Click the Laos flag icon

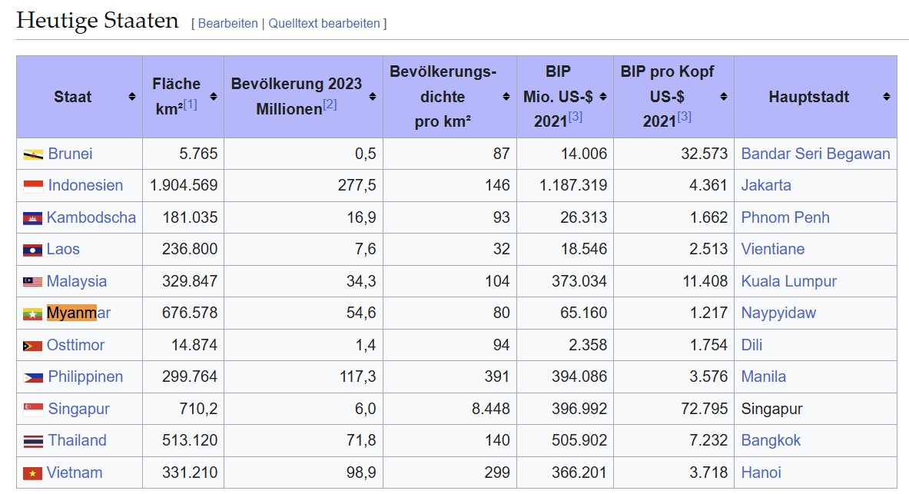point(32,250)
